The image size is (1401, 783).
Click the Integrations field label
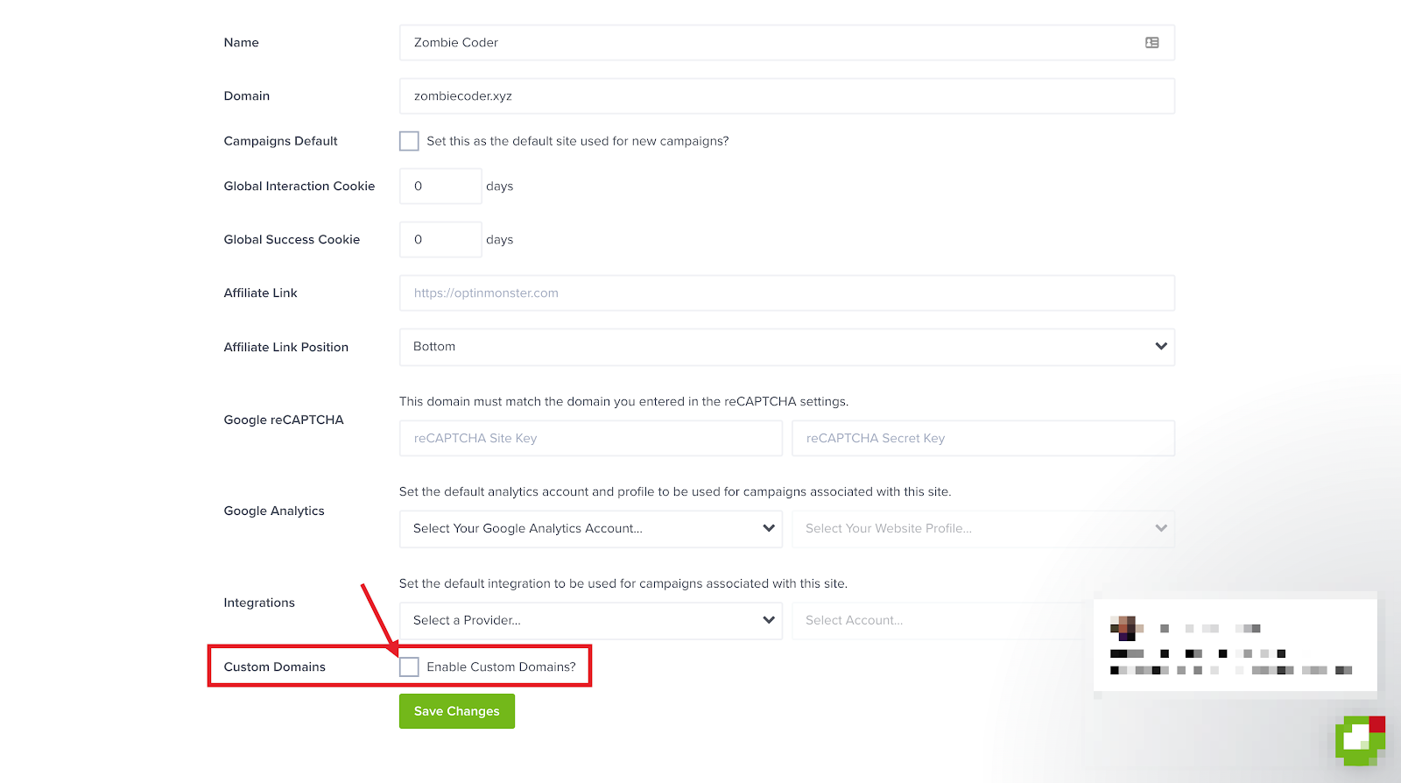259,603
